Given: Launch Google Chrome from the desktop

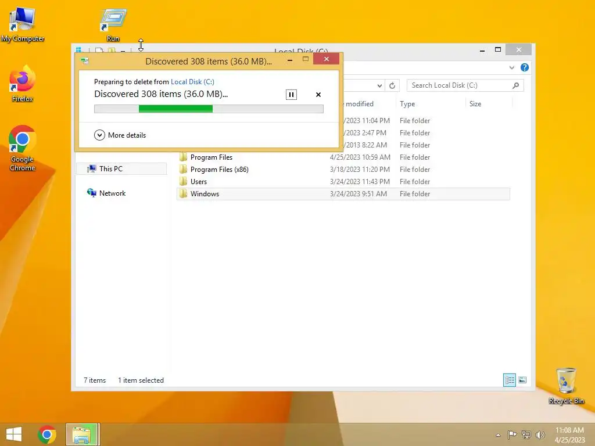Looking at the screenshot, I should 23,148.
